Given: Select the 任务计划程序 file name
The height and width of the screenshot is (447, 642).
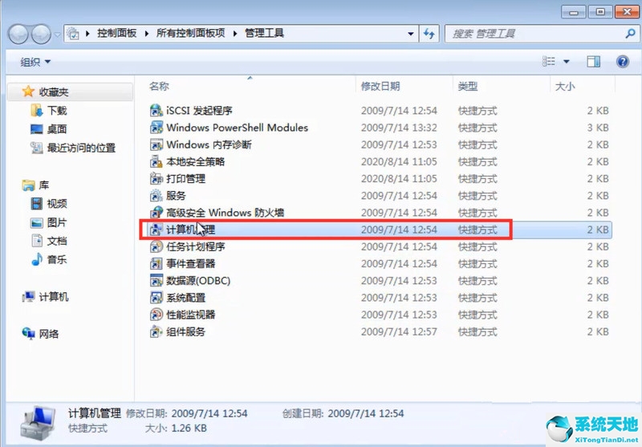Looking at the screenshot, I should [x=196, y=247].
